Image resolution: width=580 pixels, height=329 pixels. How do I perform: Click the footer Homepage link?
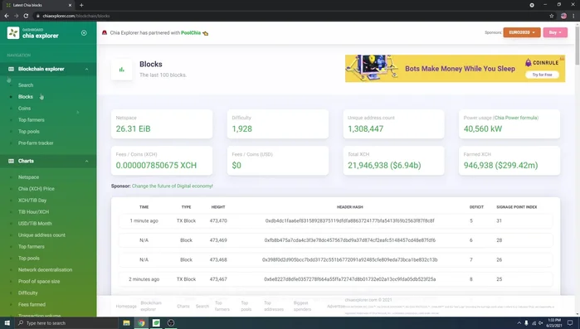pyautogui.click(x=126, y=306)
